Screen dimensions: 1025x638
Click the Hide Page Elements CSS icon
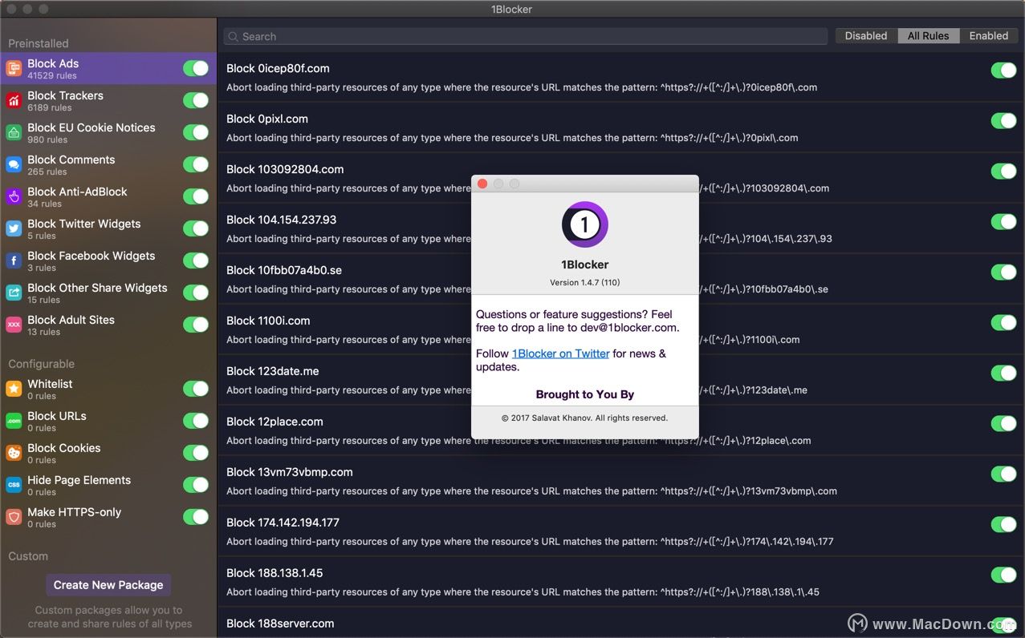point(14,485)
